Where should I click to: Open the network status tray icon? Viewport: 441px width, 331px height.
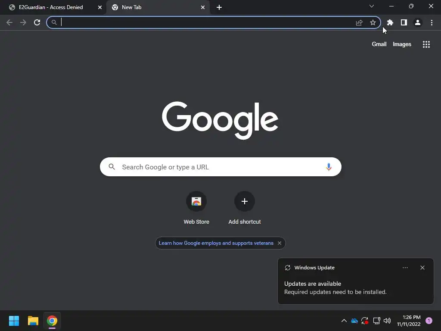(x=376, y=321)
